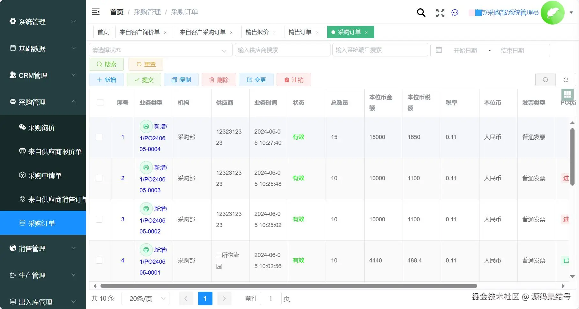This screenshot has height=309, width=579.
Task: Open the calendar icon in the date range field
Action: tap(439, 50)
